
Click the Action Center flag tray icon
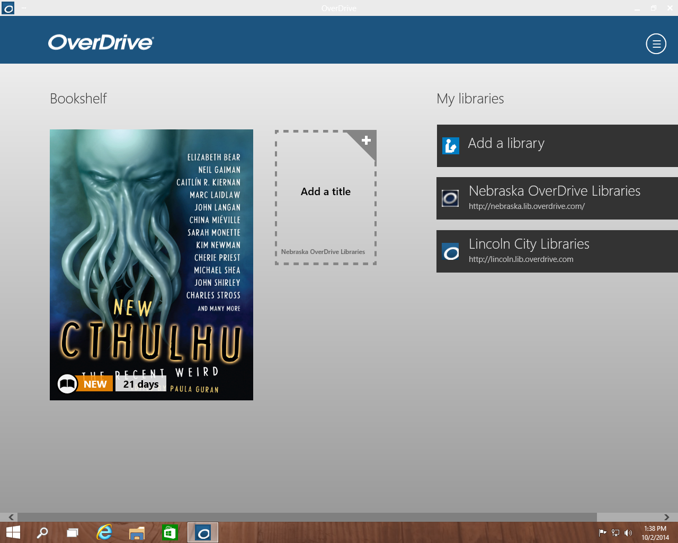pyautogui.click(x=602, y=533)
